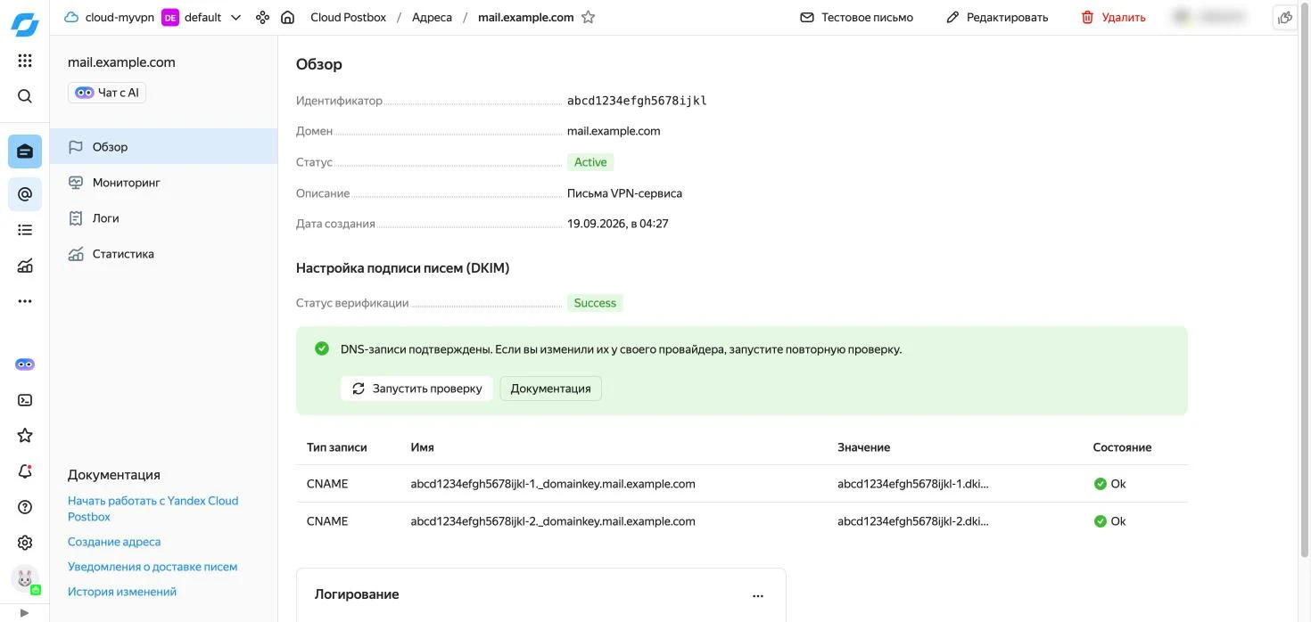Image resolution: width=1311 pixels, height=622 pixels.
Task: Open the help question mark icon
Action: [25, 507]
